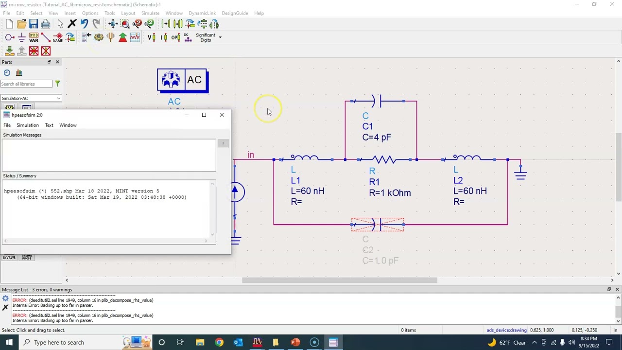Open the data display window icon
This screenshot has height=350, width=622.
[x=135, y=37]
